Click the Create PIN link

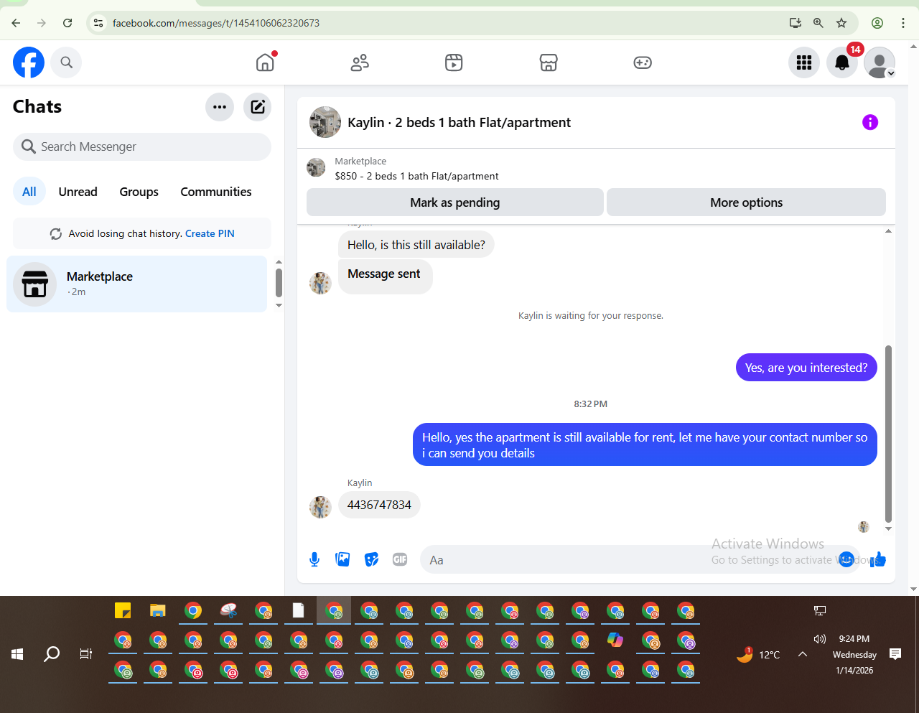click(210, 233)
